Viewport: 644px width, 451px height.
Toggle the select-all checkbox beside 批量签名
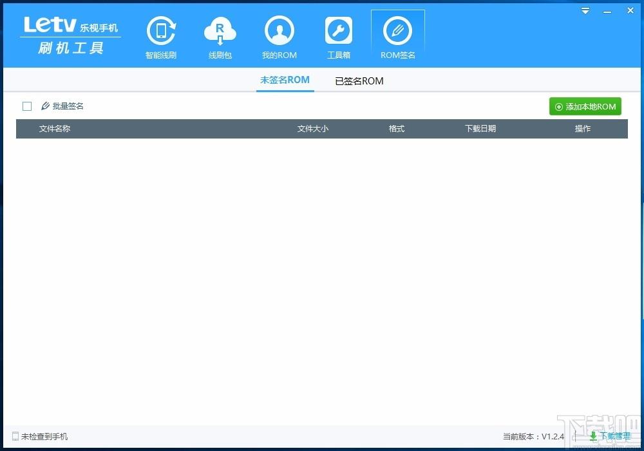point(27,106)
